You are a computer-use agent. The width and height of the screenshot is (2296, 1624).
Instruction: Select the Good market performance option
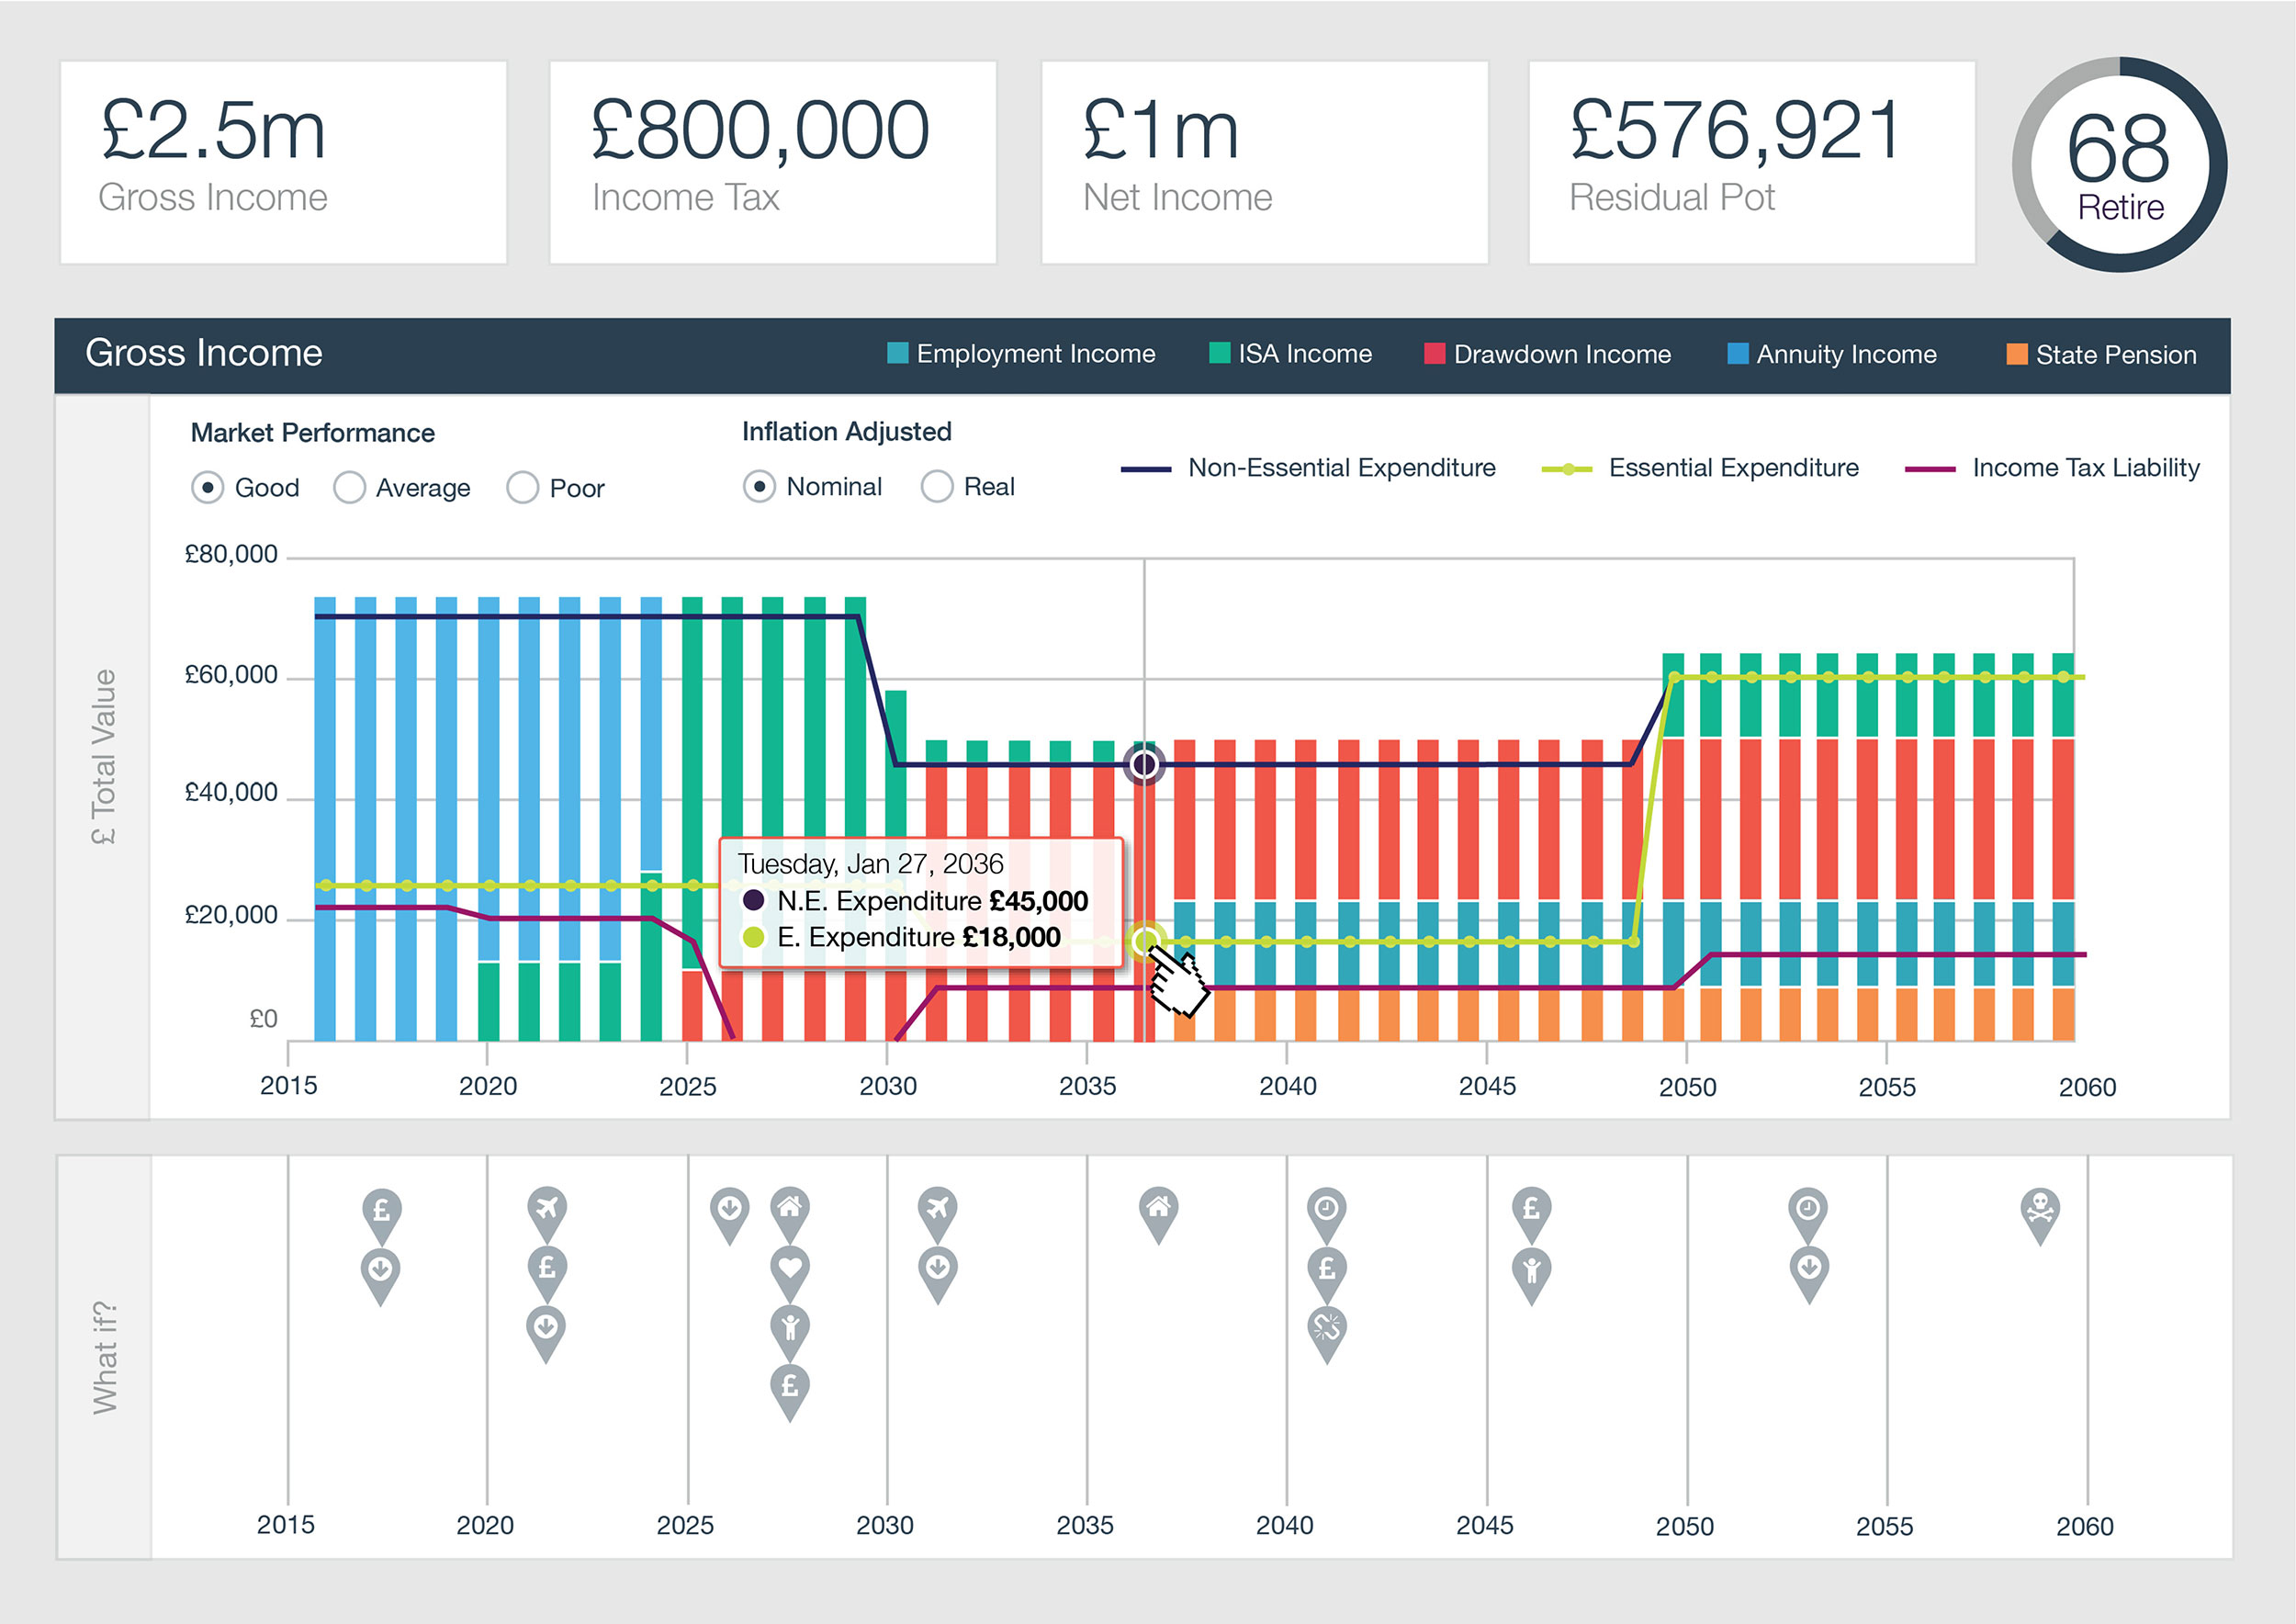(207, 488)
